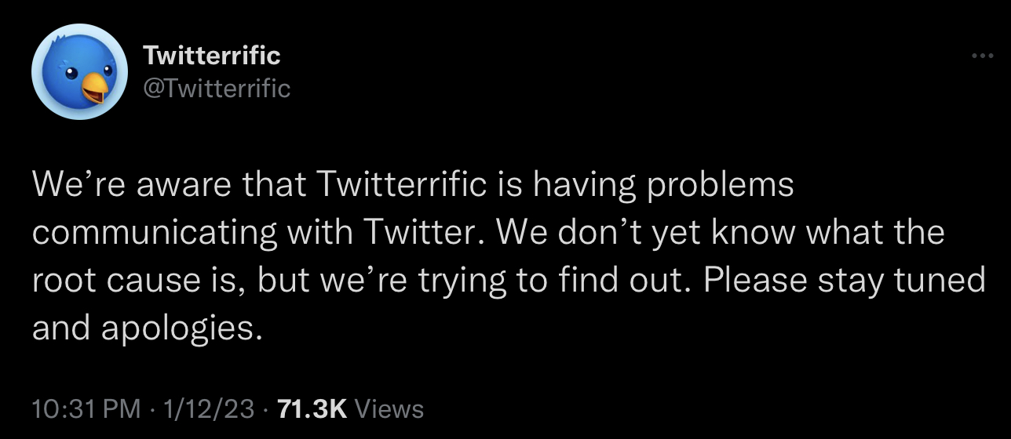Click the blue Twitterrific bird avatar
The width and height of the screenshot is (1011, 439).
pos(79,71)
